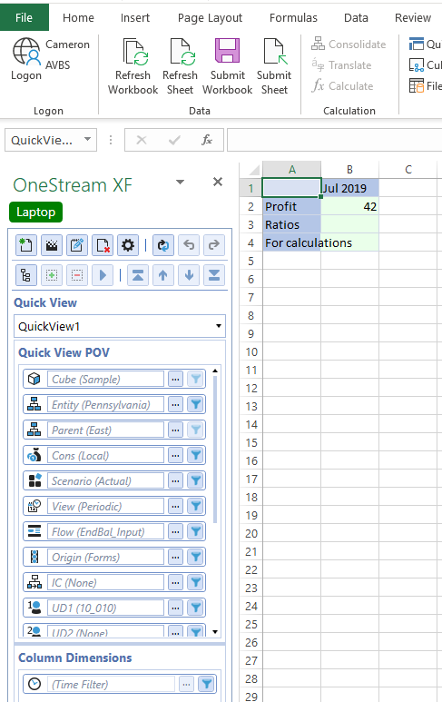Image resolution: width=442 pixels, height=702 pixels.
Task: Click the Parent (East) field
Action: click(105, 430)
